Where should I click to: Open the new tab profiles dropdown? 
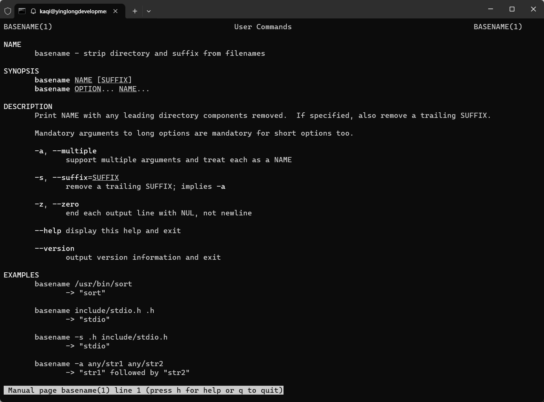(149, 11)
